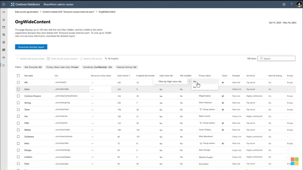Open settings gear icon in header
This screenshot has width=303, height=170.
pos(284,4)
